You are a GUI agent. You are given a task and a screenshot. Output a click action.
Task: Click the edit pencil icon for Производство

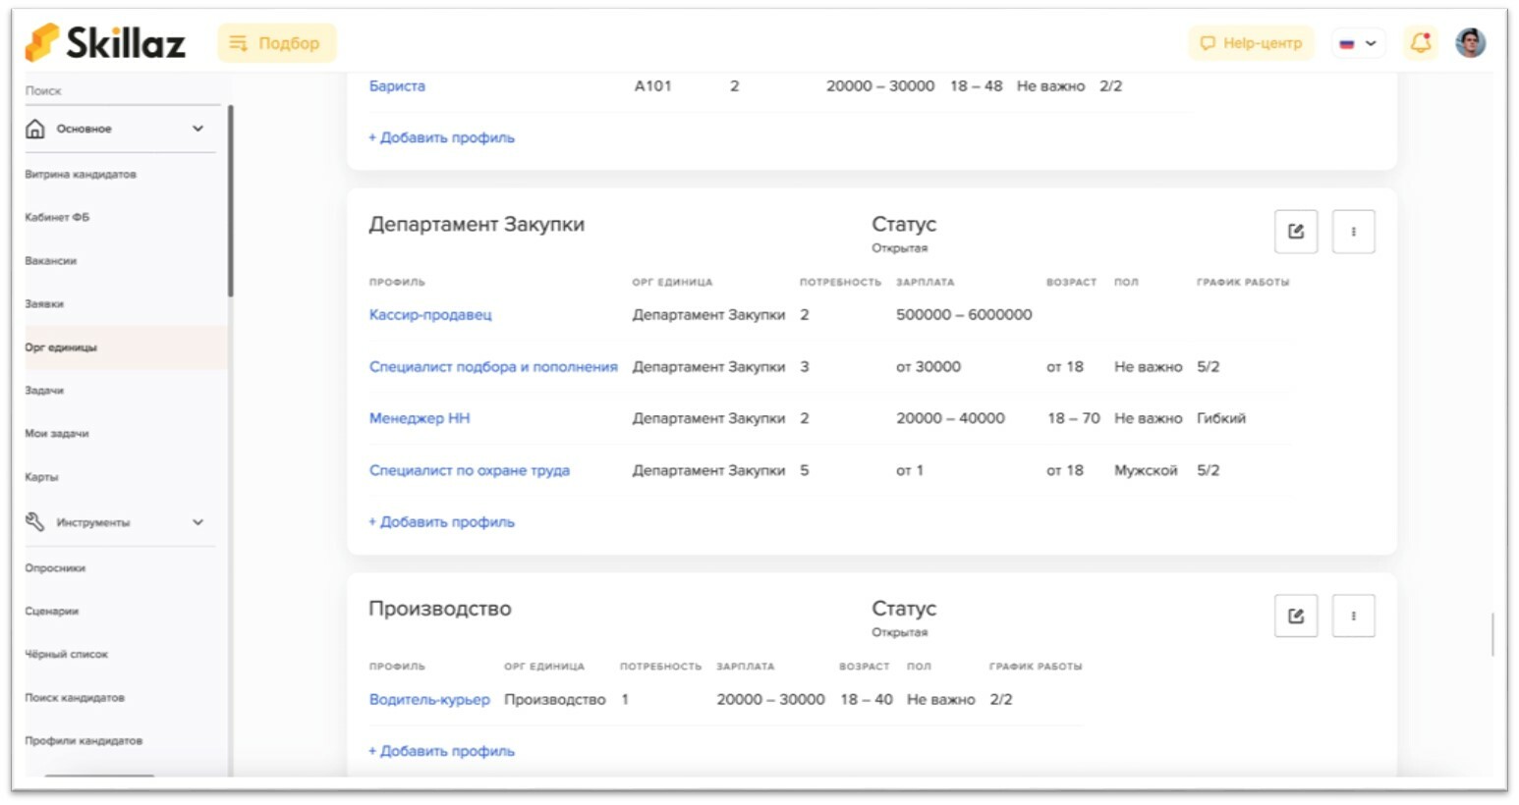(1295, 616)
